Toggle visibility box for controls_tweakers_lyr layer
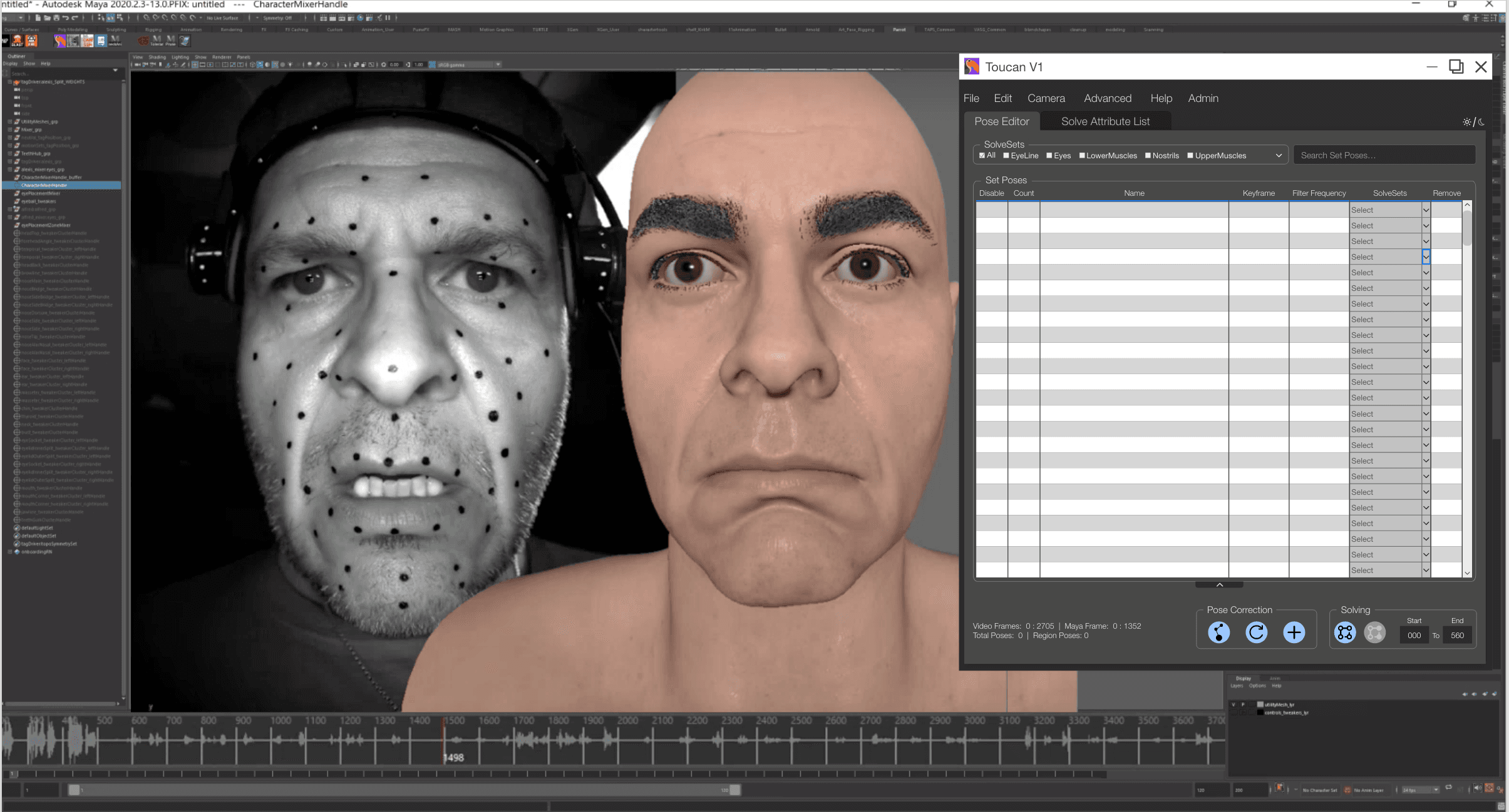Image resolution: width=1509 pixels, height=812 pixels. (x=1233, y=713)
